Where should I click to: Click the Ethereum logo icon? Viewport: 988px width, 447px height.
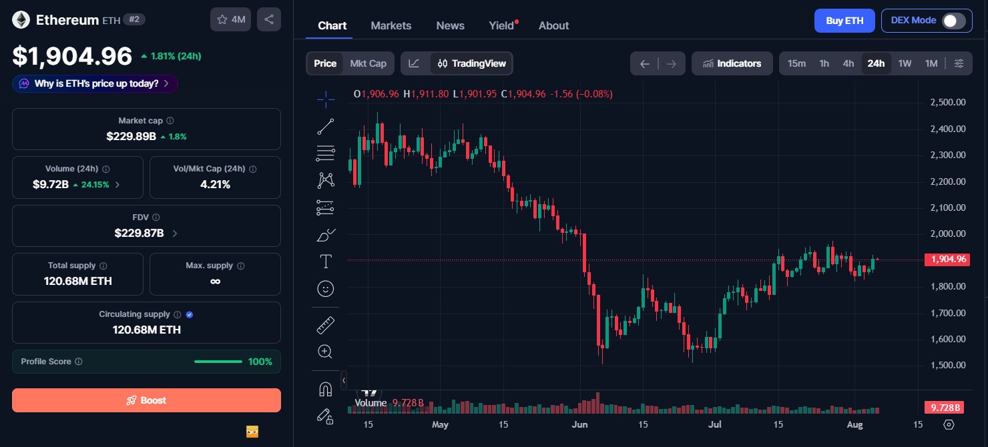(21, 20)
